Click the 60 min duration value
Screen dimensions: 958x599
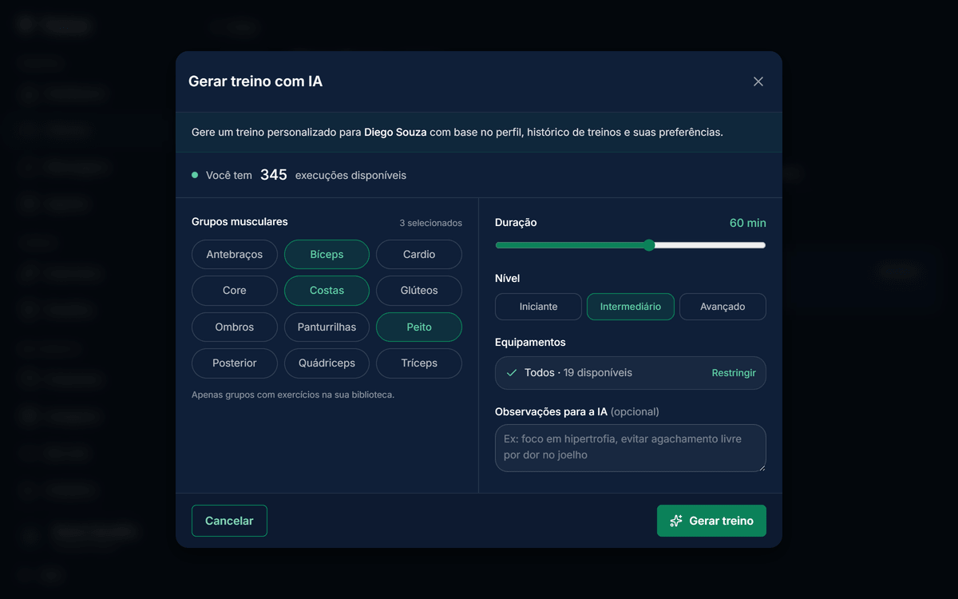748,223
